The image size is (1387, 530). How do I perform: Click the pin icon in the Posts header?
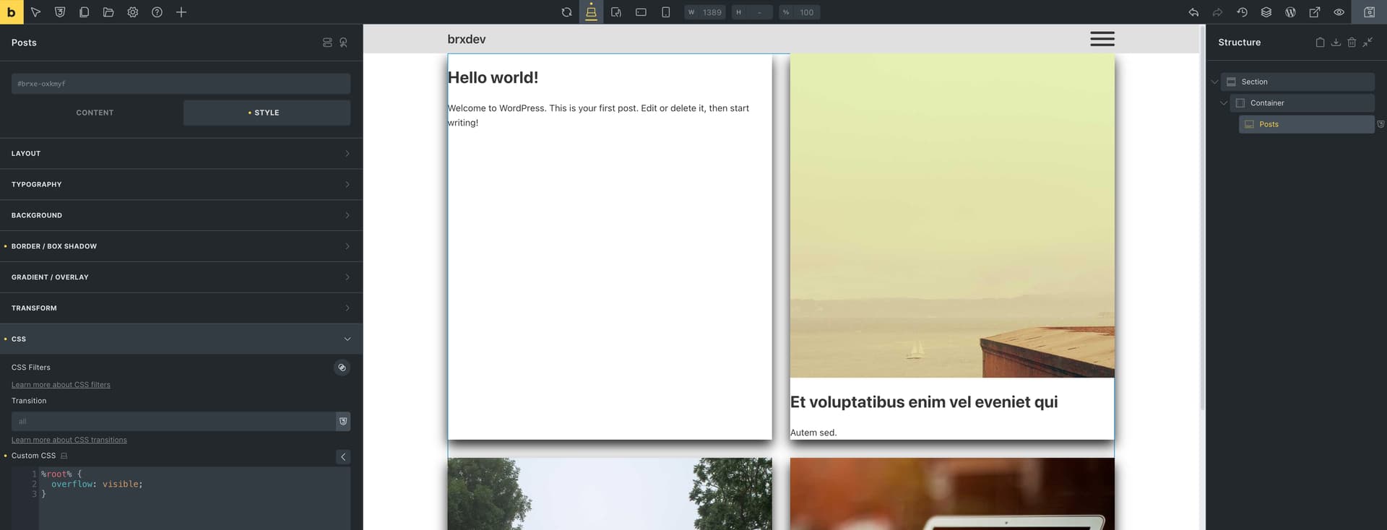click(344, 43)
